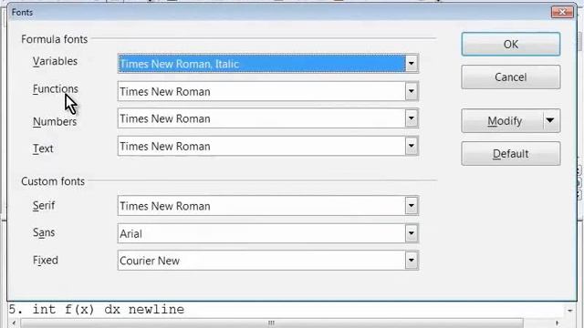The image size is (584, 328).
Task: Click the Sans label
Action: point(44,232)
